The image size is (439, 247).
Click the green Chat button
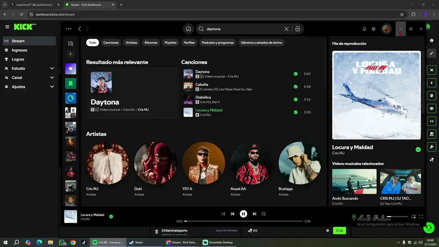[x=339, y=231]
